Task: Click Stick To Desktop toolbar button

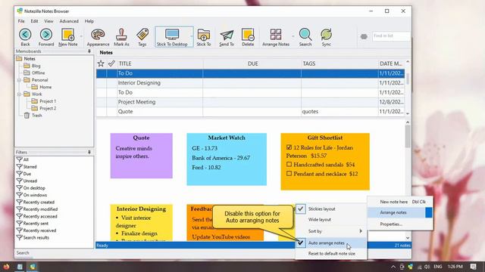Action: [x=172, y=37]
